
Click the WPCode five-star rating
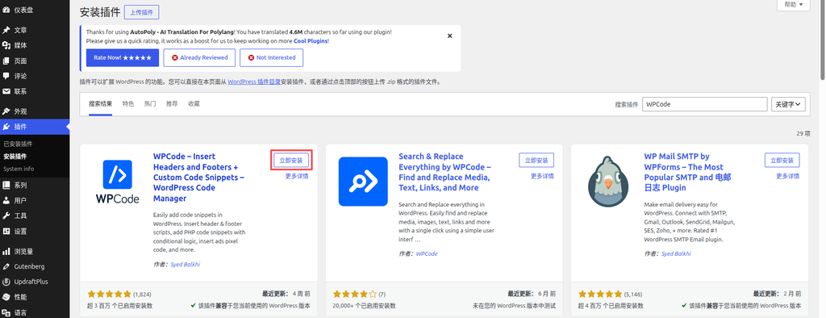click(x=109, y=294)
